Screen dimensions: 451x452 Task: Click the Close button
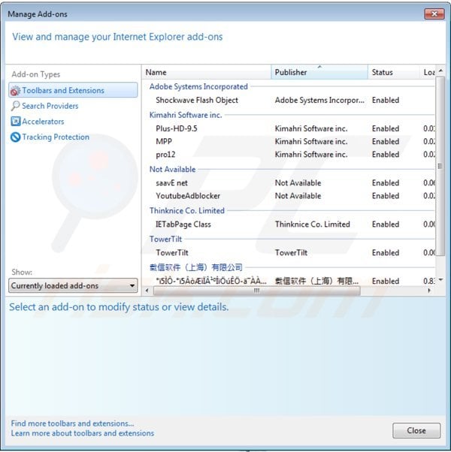(416, 430)
